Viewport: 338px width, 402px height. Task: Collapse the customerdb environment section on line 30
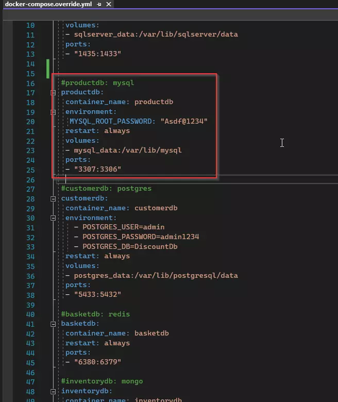(53, 218)
